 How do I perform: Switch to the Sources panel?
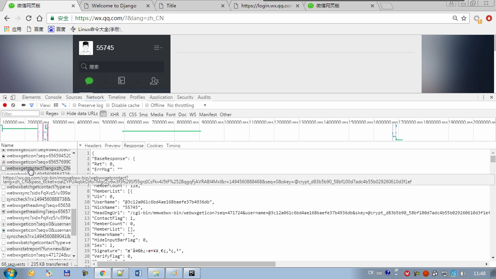pos(74,97)
